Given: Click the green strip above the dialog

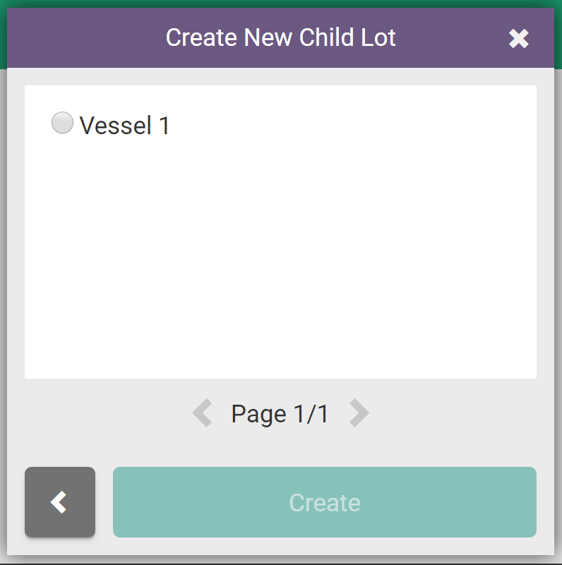Looking at the screenshot, I should [x=280, y=4].
